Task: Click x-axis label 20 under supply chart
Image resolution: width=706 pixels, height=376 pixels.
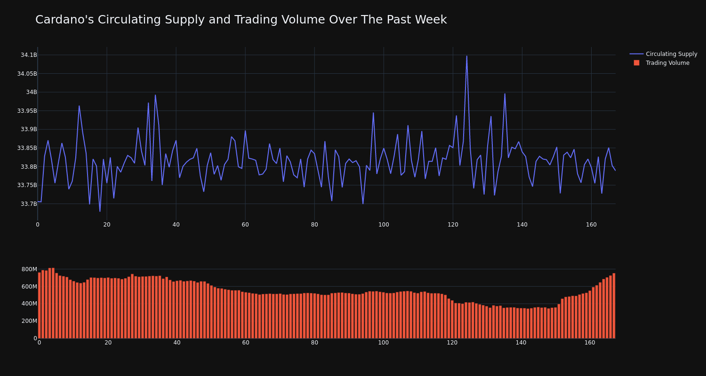Action: tap(107, 225)
